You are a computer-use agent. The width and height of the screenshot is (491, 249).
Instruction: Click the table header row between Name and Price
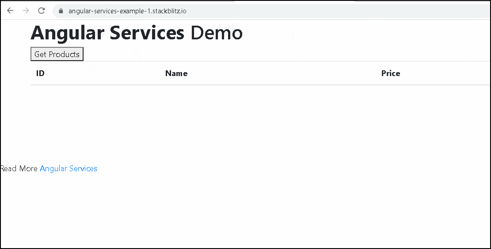[283, 73]
